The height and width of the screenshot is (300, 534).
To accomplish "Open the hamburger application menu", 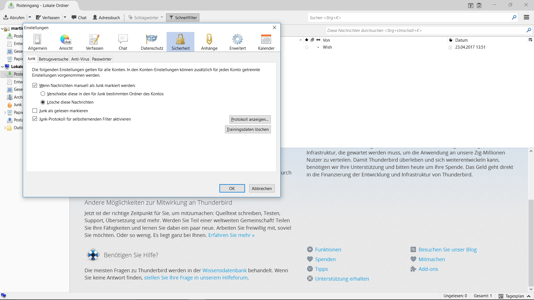I will coord(526,17).
